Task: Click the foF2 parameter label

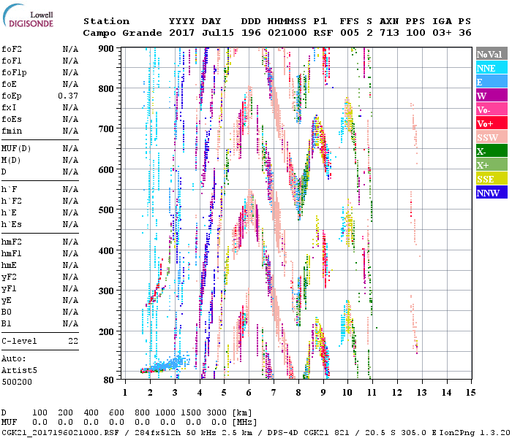Action: point(12,49)
